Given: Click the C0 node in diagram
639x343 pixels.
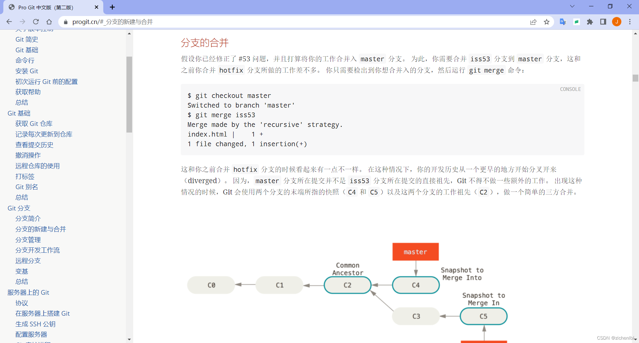Looking at the screenshot, I should coord(211,285).
